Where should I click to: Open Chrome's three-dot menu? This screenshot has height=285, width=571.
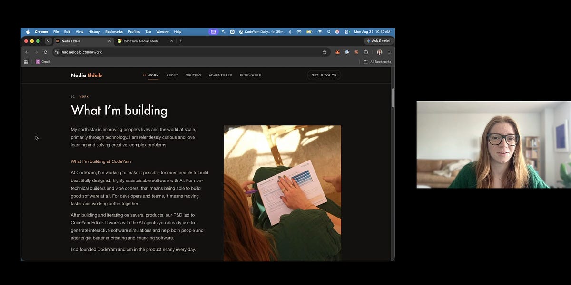point(389,52)
